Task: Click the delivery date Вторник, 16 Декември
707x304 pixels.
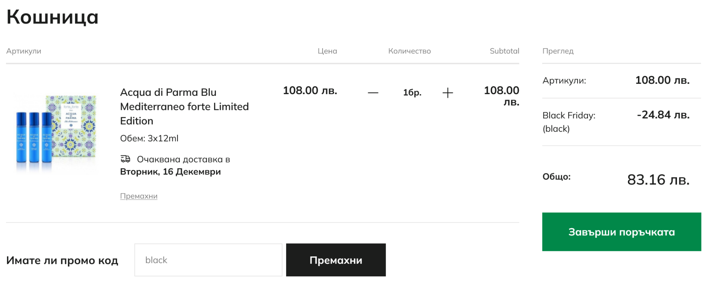Action: (x=170, y=172)
